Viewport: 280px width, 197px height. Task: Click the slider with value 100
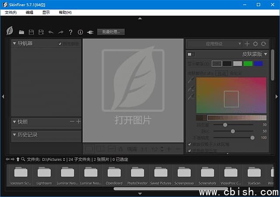(x=233, y=138)
